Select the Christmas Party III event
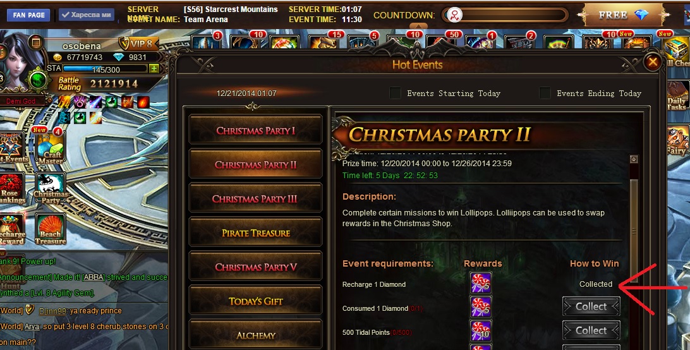The width and height of the screenshot is (690, 350). click(x=255, y=199)
